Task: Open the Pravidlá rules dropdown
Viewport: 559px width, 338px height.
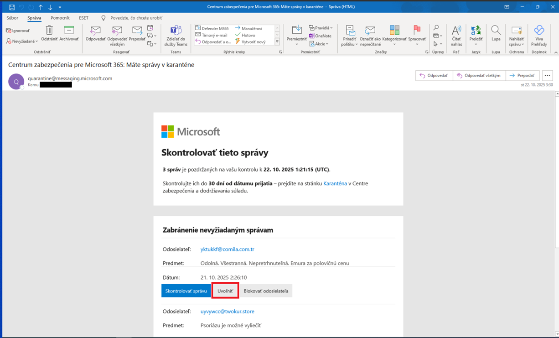Action: point(321,28)
